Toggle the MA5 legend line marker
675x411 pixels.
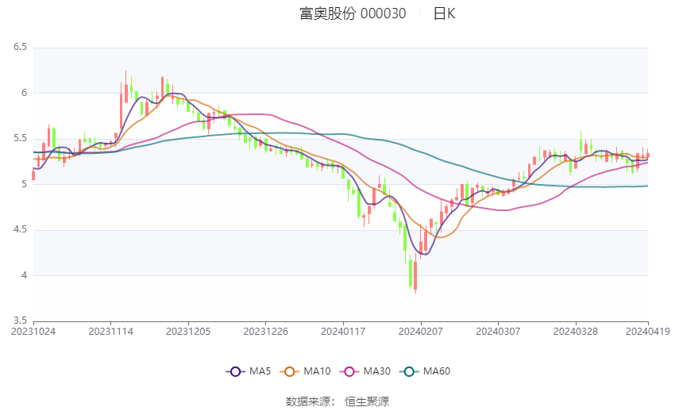235,371
